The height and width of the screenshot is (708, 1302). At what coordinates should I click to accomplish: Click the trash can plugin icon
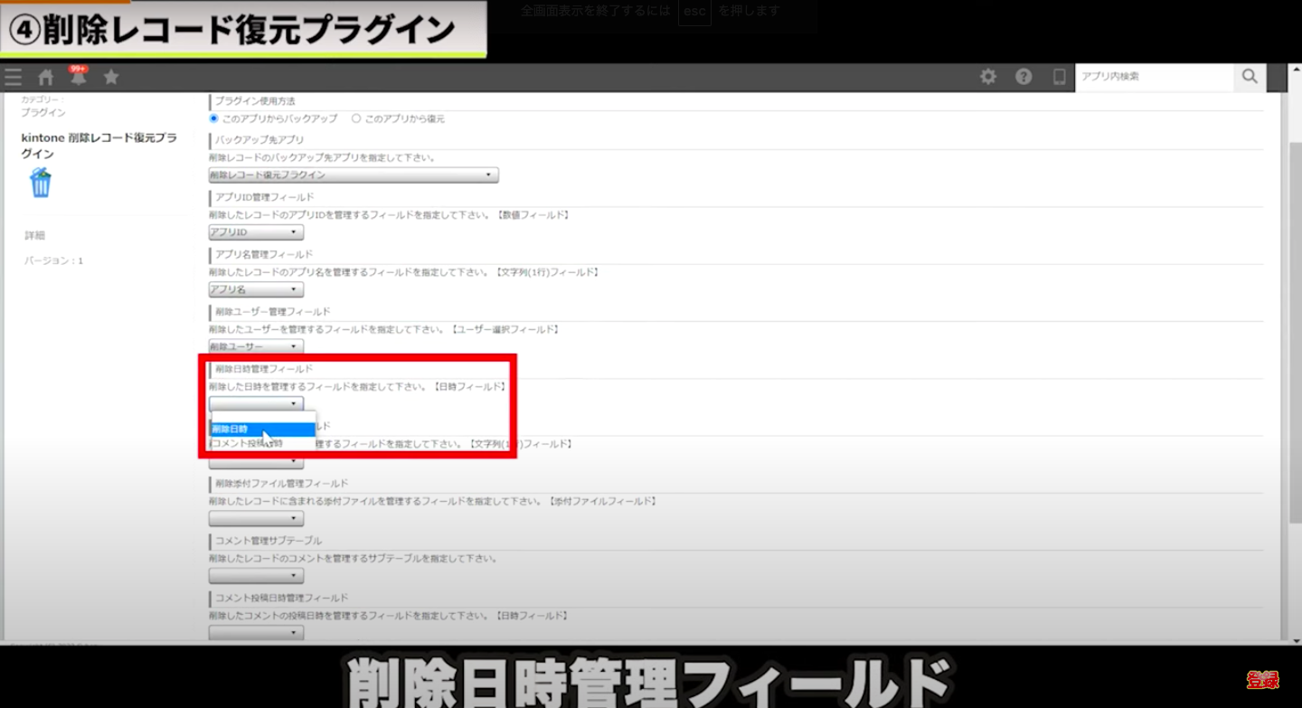[41, 183]
